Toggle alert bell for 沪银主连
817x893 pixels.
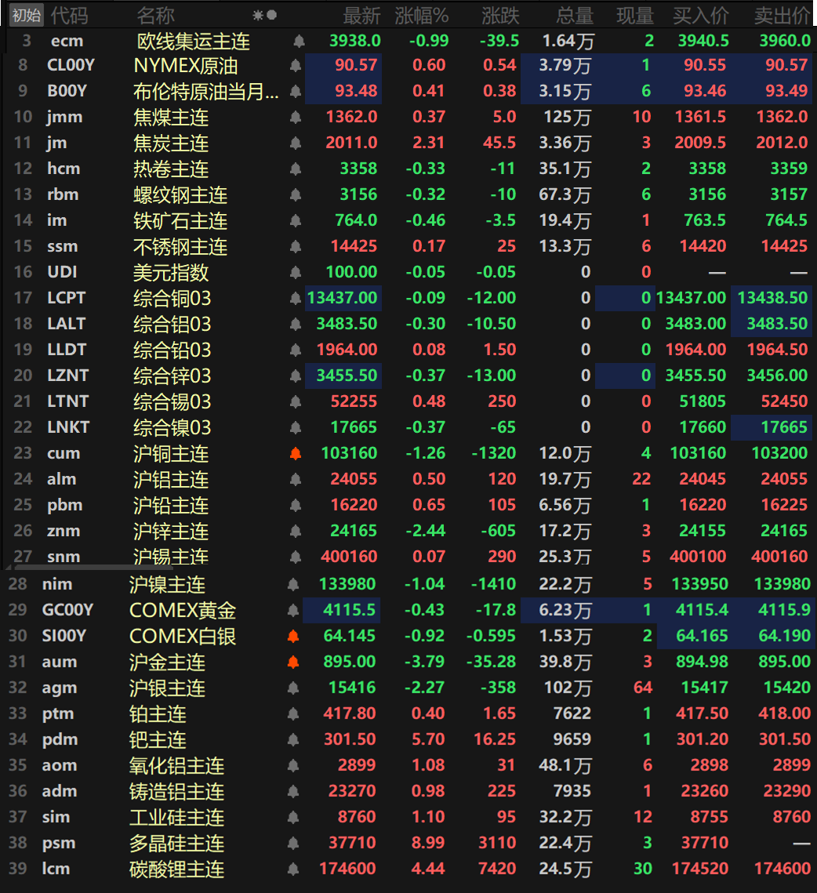click(292, 688)
